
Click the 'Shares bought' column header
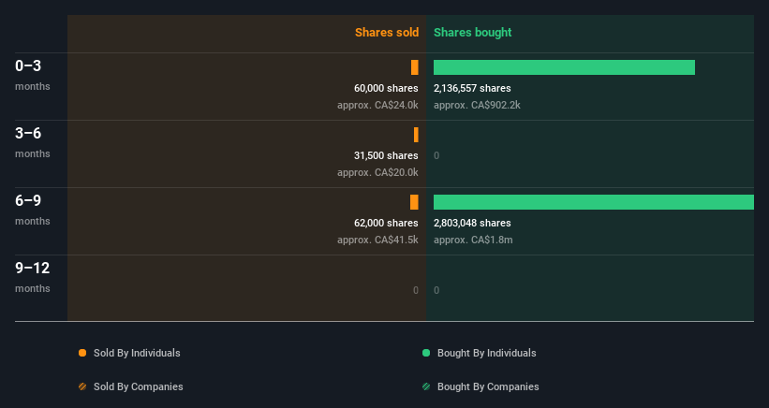pyautogui.click(x=472, y=33)
